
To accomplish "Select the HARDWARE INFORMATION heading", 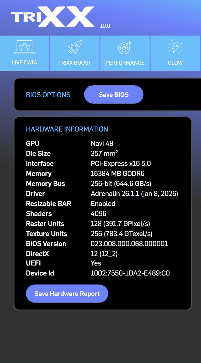I will coord(67,129).
